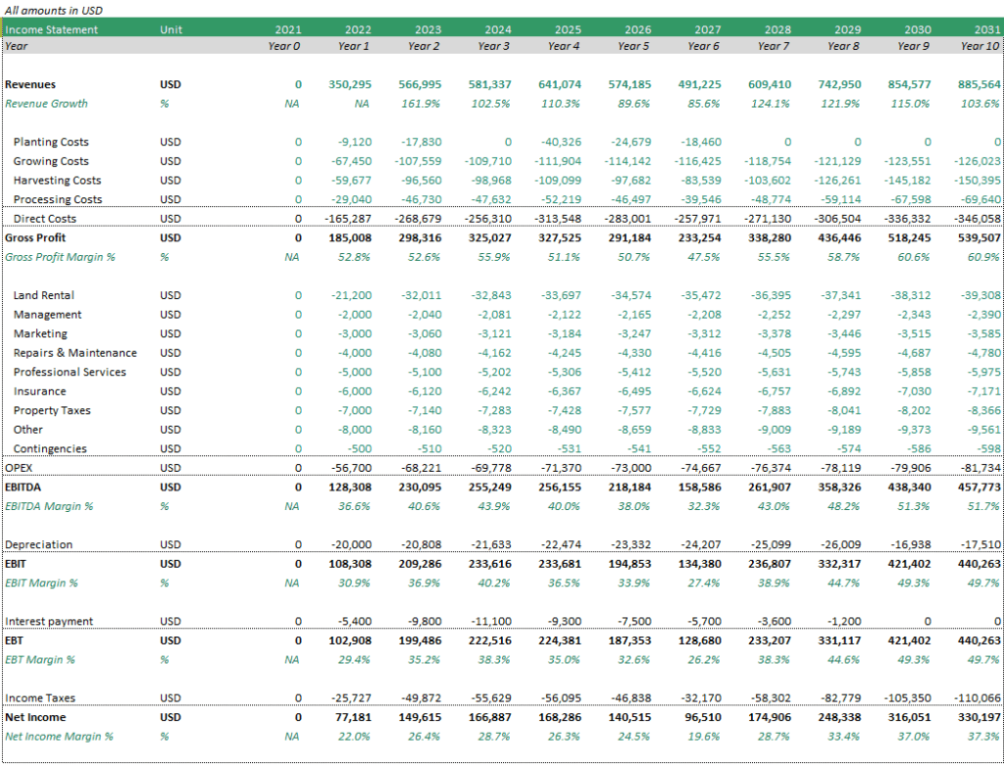This screenshot has height=767, width=1004.
Task: Select the 'Income Taxes' row label
Action: point(39,698)
